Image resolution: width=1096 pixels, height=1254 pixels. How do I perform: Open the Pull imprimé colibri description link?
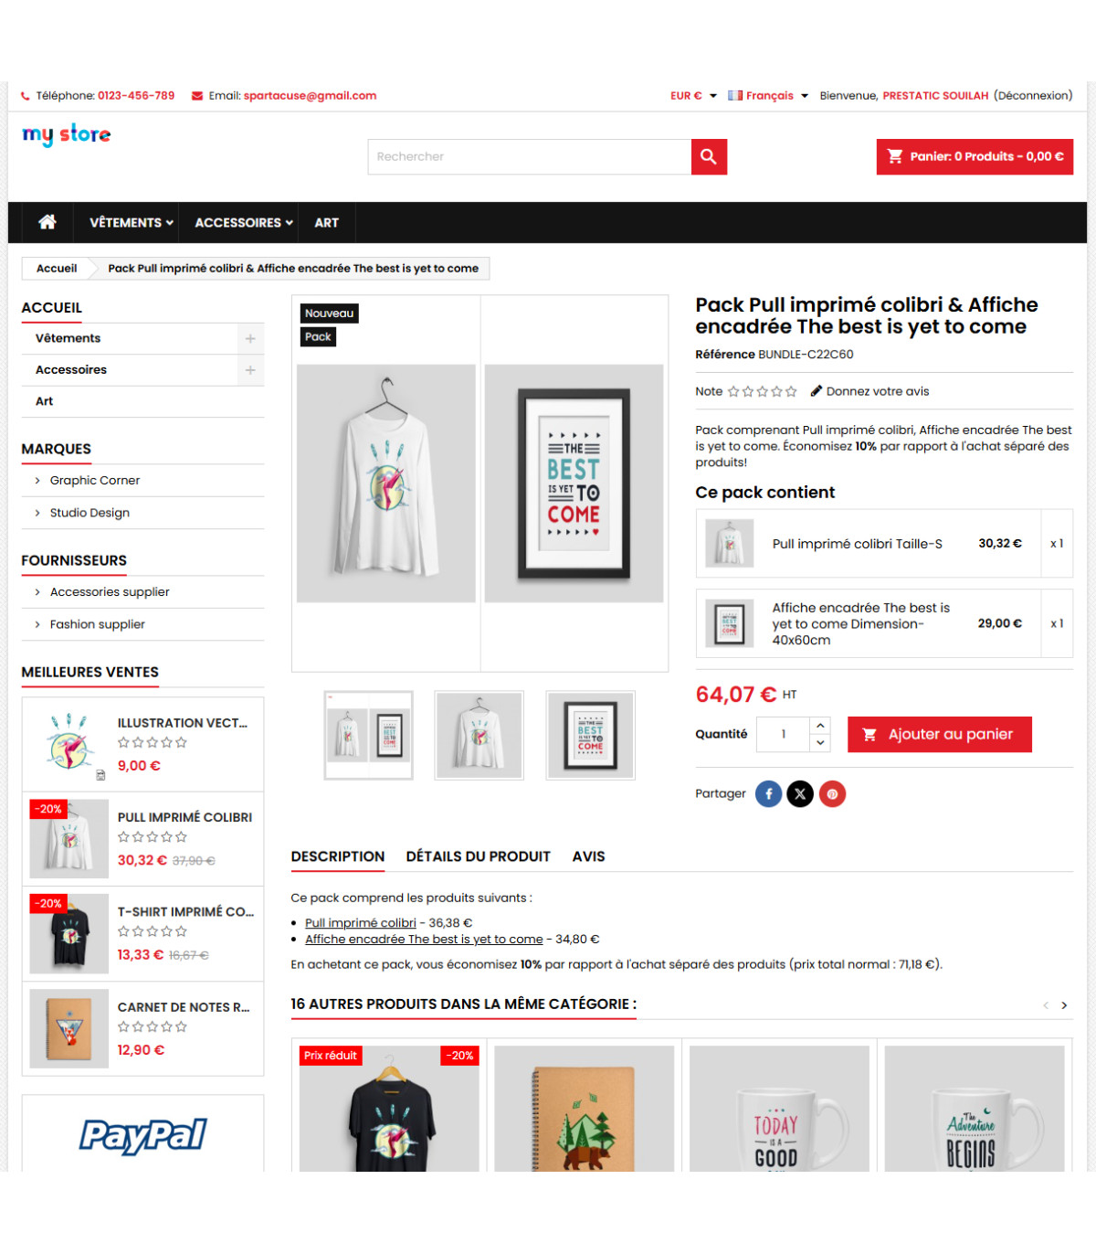click(x=360, y=923)
